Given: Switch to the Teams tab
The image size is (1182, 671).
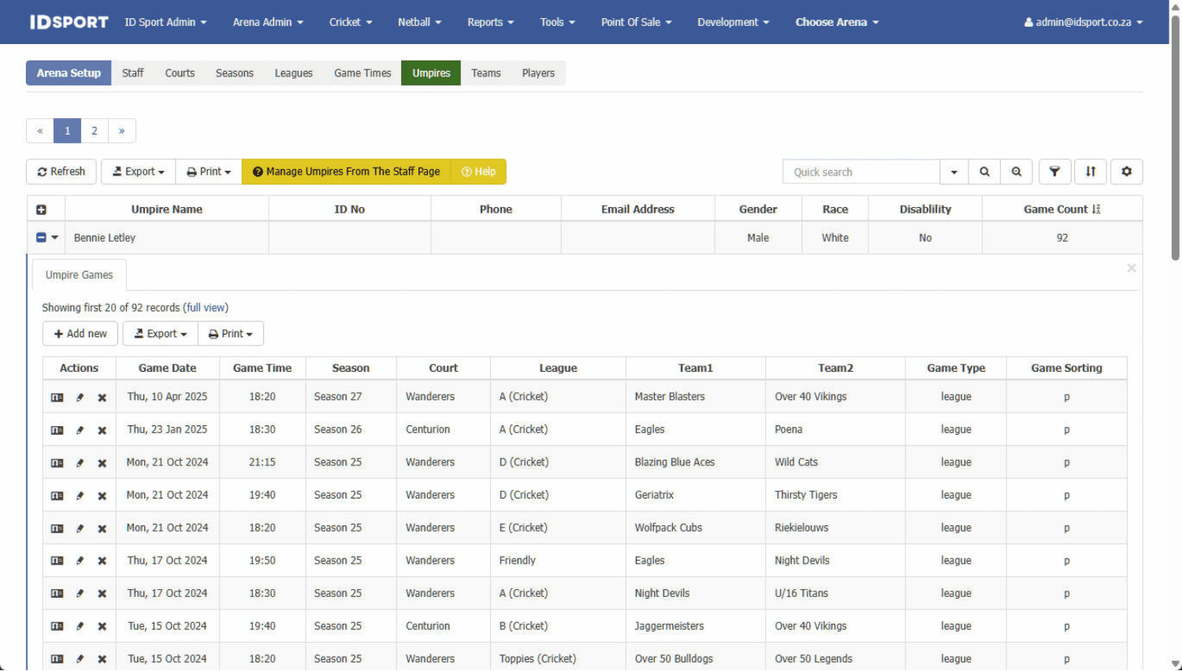Looking at the screenshot, I should [485, 73].
